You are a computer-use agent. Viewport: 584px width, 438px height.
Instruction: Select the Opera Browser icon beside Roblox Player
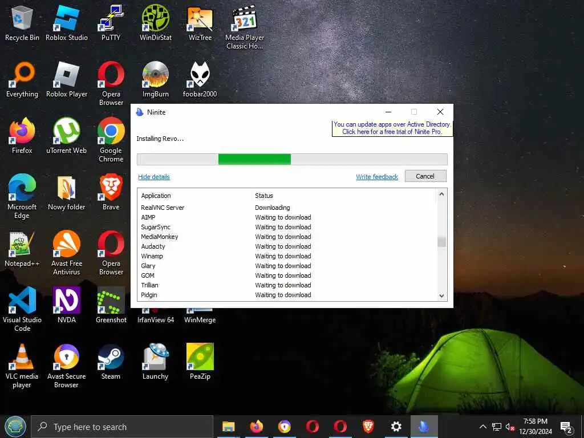point(111,83)
